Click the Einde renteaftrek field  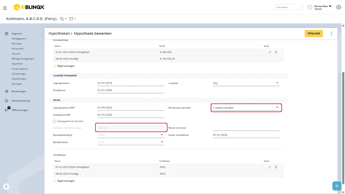[246, 135]
